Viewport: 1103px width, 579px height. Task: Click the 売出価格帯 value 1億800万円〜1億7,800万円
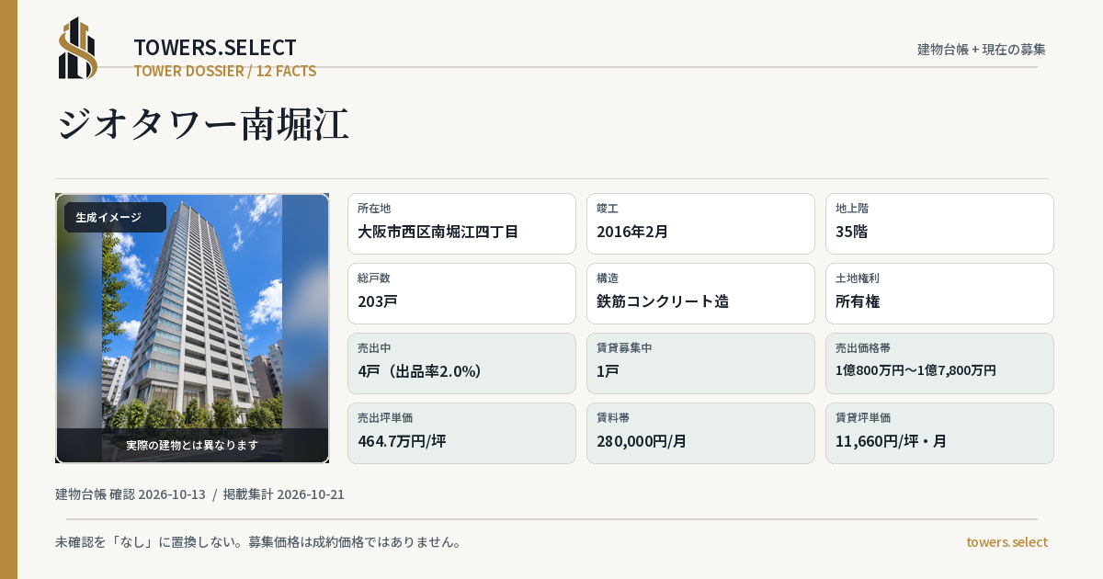(x=915, y=370)
